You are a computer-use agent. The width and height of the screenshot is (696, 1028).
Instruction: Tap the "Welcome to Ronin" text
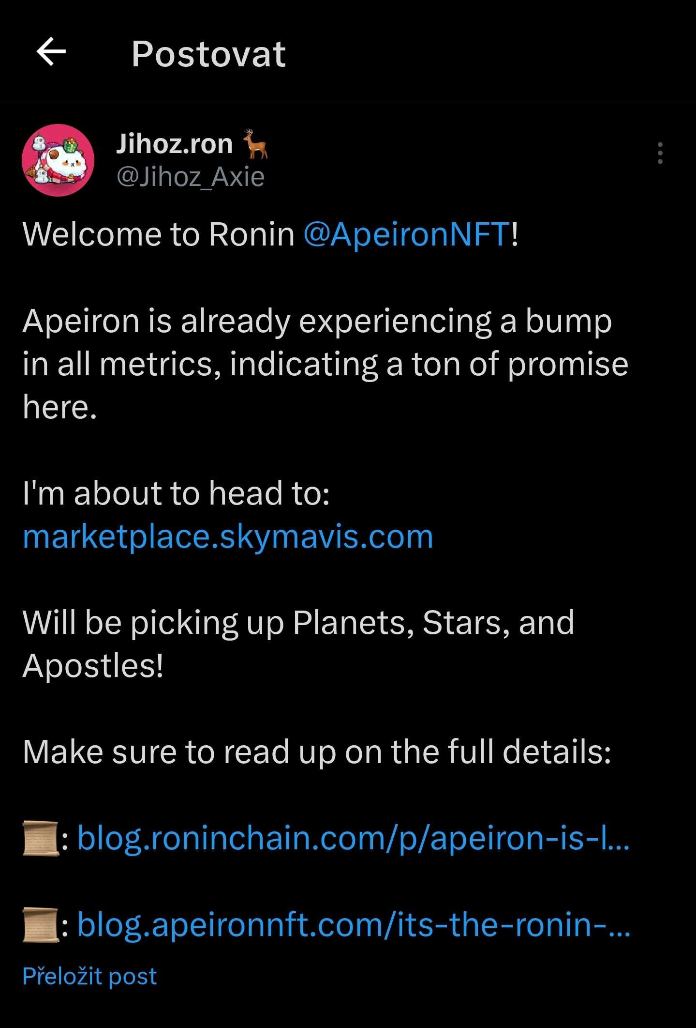pyautogui.click(x=158, y=234)
